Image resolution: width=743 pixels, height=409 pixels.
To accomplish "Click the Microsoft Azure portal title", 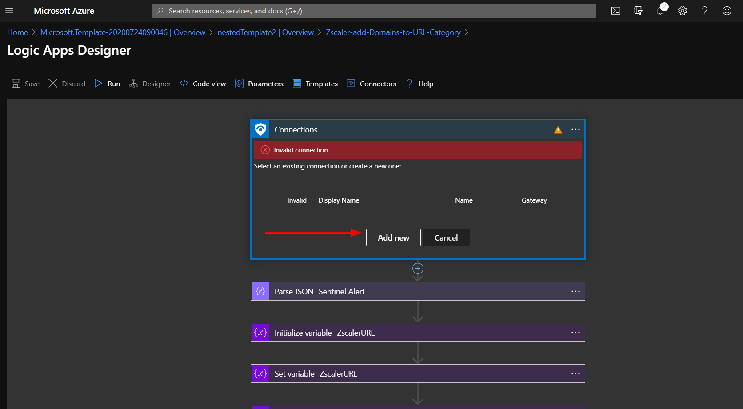I will (x=64, y=11).
